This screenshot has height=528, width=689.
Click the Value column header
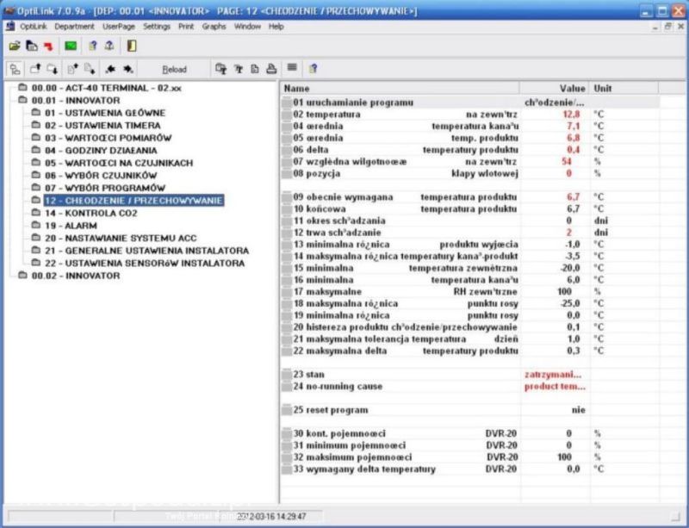[554, 89]
